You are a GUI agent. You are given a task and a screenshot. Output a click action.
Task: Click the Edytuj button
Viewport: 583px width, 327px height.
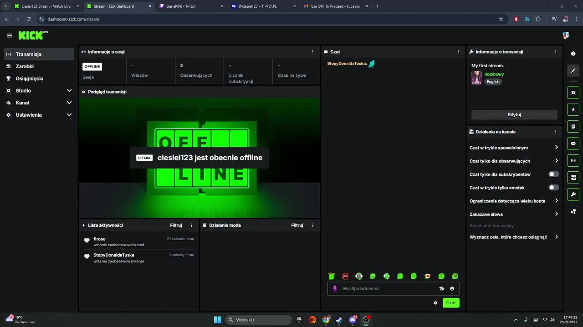coord(514,115)
